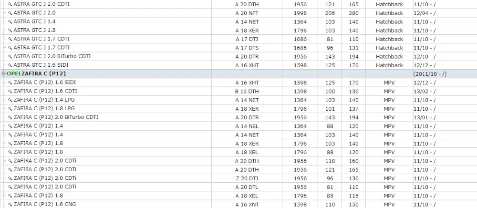
Task: Click magnifier icon of ZAFIRA C 1.8 A 18 XEL 120 hp row
Action: pyautogui.click(x=10, y=152)
